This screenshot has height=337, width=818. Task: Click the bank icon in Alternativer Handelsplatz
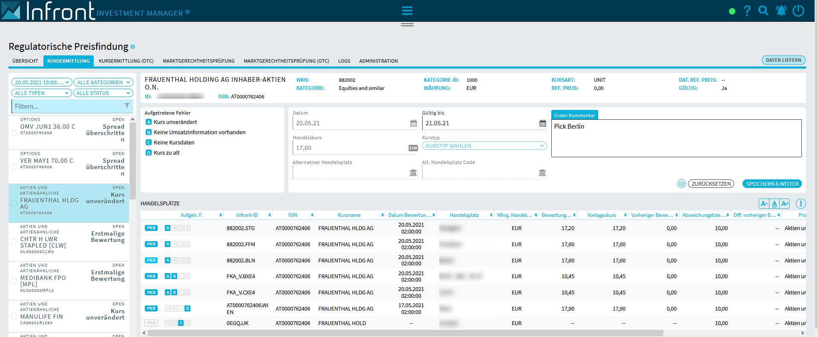pos(413,173)
